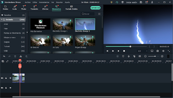Click the preview volume icon

tap(163, 51)
